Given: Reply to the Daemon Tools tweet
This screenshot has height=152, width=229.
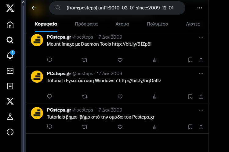Looking at the screenshot, I should coord(49,60).
